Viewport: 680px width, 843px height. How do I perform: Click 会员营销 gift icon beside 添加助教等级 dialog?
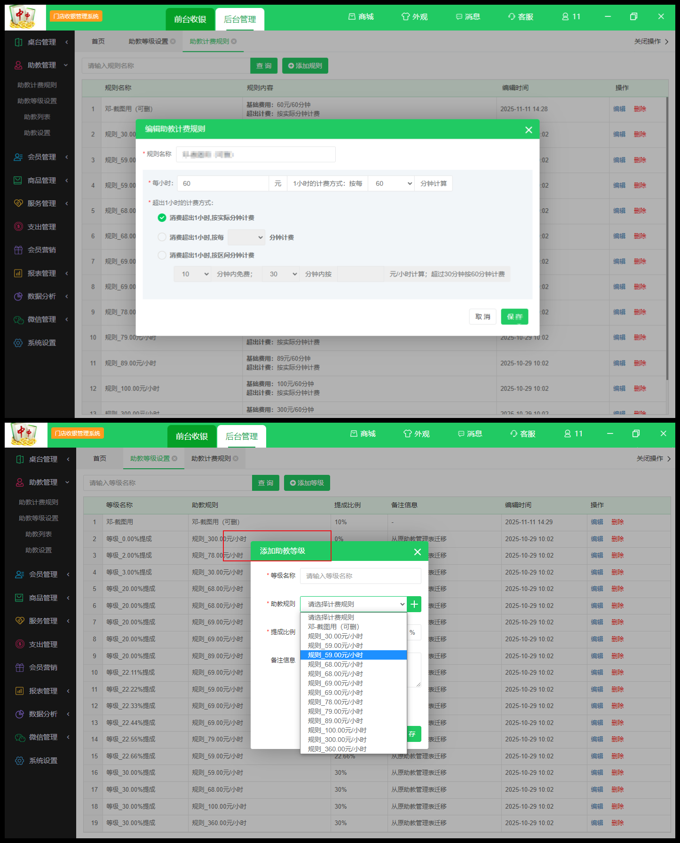20,668
